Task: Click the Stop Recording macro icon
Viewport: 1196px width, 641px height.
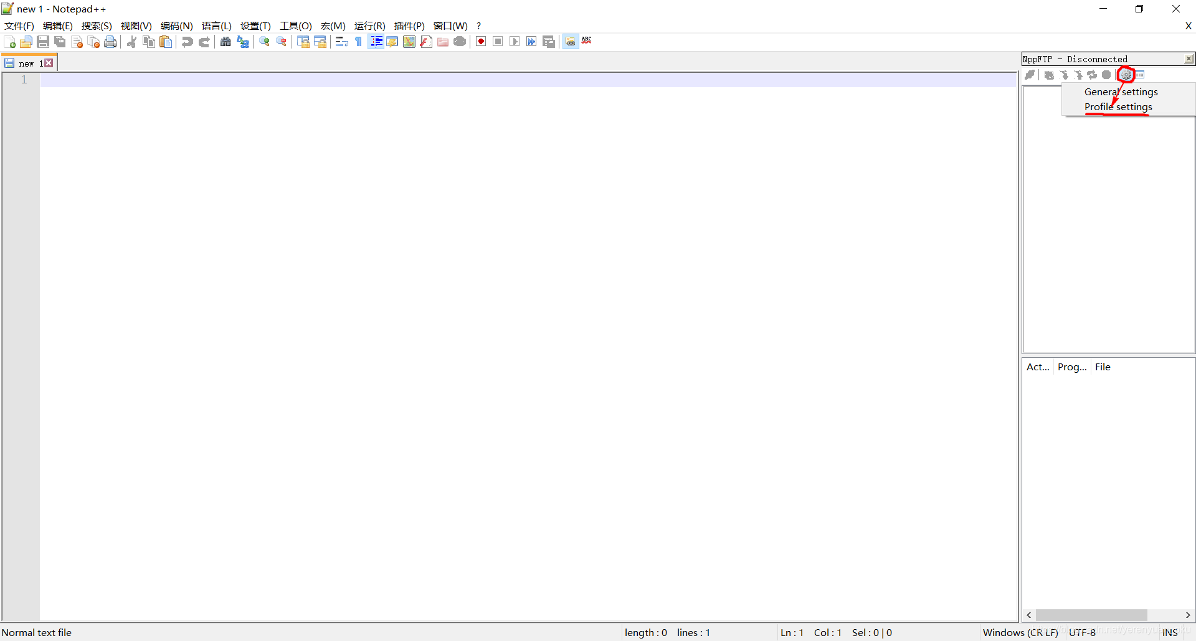Action: pyautogui.click(x=498, y=42)
